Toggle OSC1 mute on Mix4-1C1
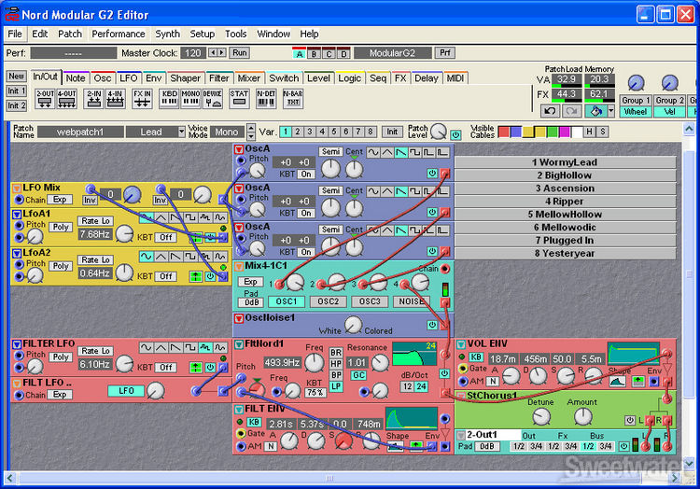700x489 pixels. pyautogui.click(x=287, y=301)
